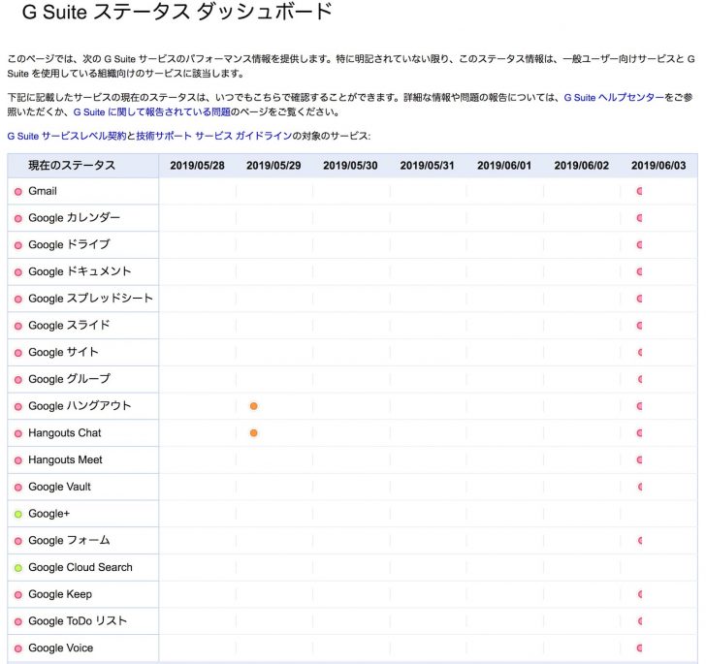Image resolution: width=706 pixels, height=664 pixels.
Task: Click the Google ToDo リスト service name
Action: pyautogui.click(x=78, y=621)
